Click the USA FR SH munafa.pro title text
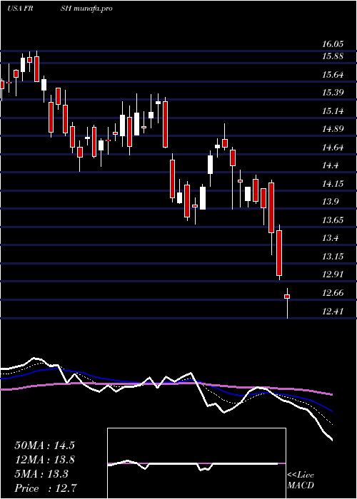 coord(59,9)
